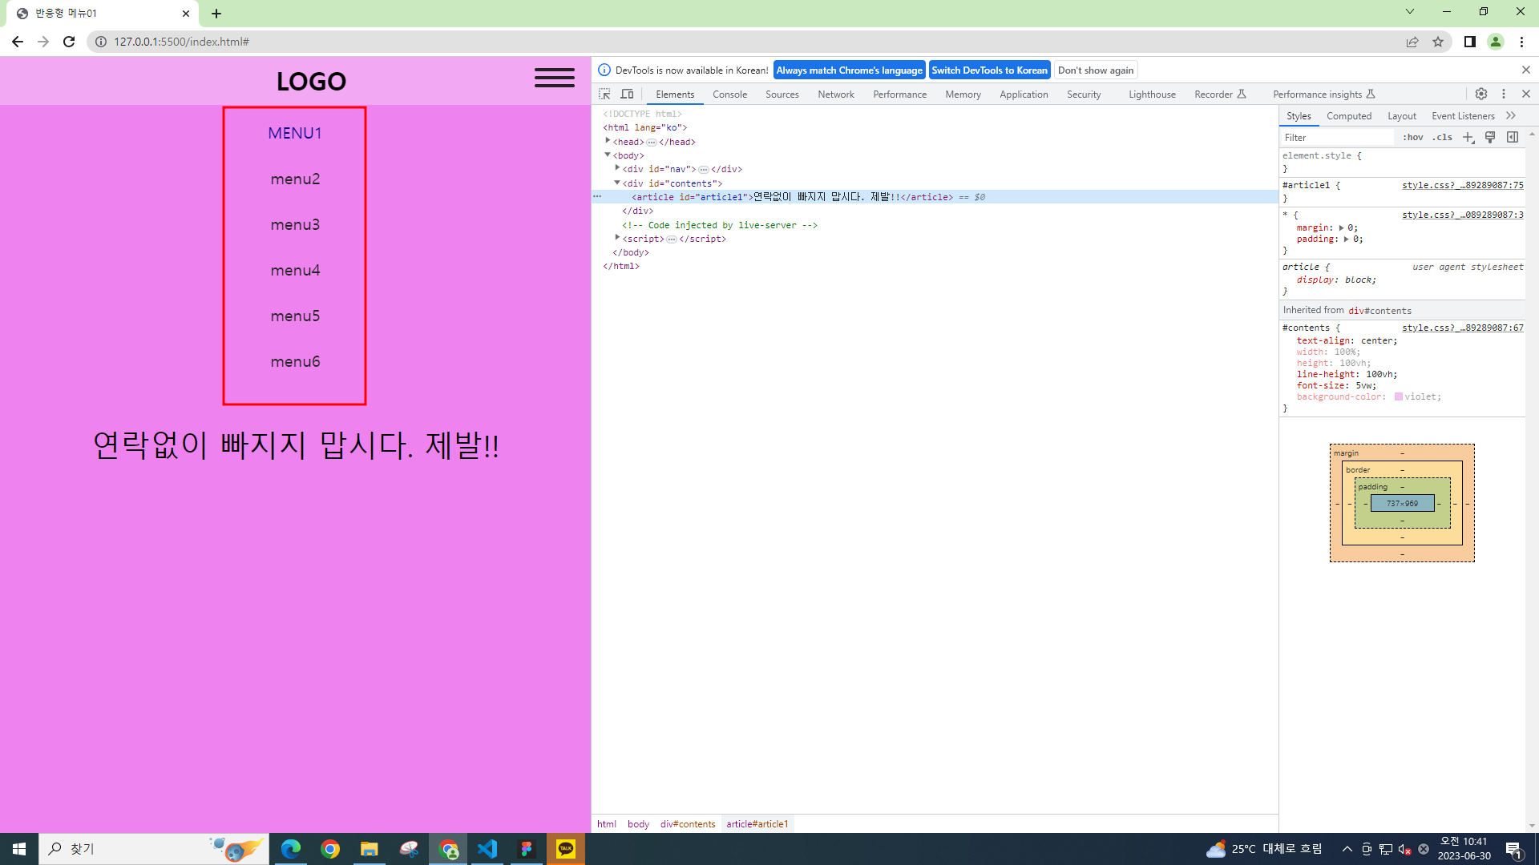Click Switch DevTools to Korean button
Viewport: 1539px width, 865px height.
click(989, 70)
